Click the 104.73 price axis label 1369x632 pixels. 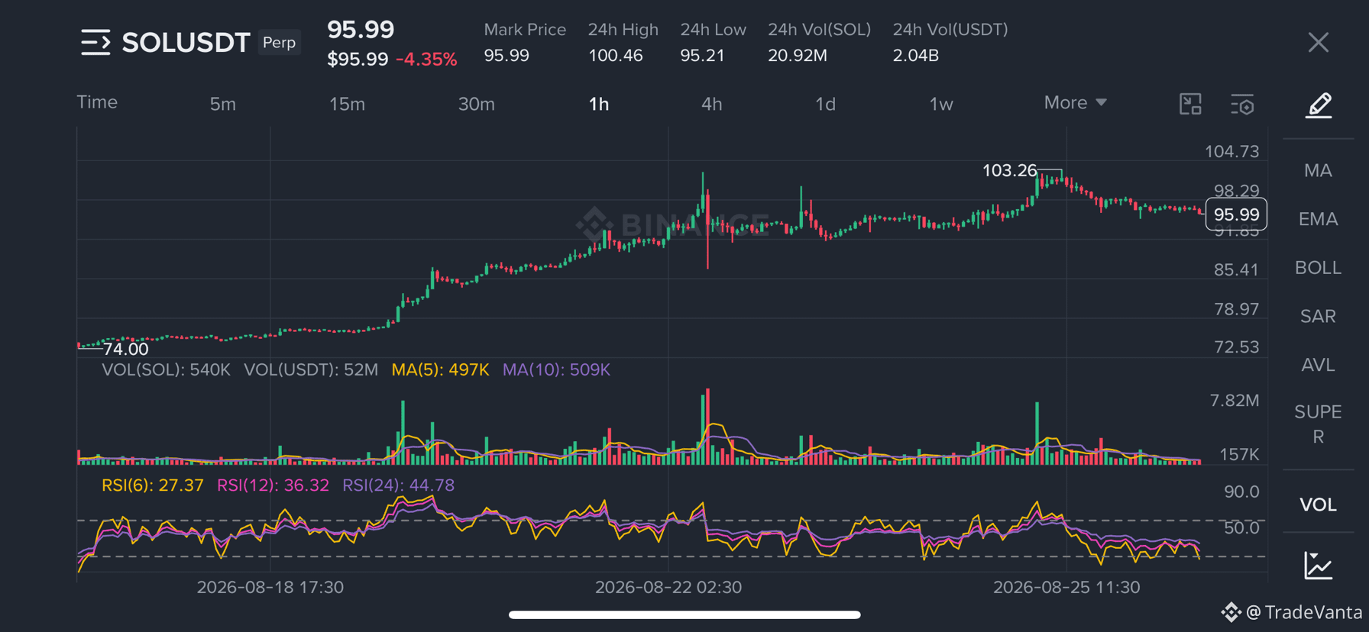pos(1231,151)
